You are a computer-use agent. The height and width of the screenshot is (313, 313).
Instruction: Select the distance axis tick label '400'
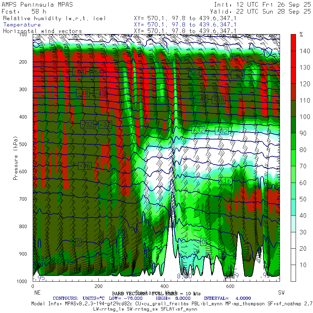point(164,286)
